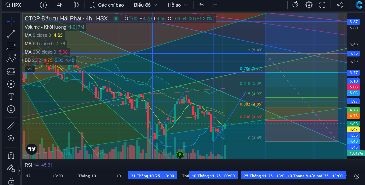Select the crosshair cursor tool
Viewport: 365px width, 185px height.
[x=11, y=21]
